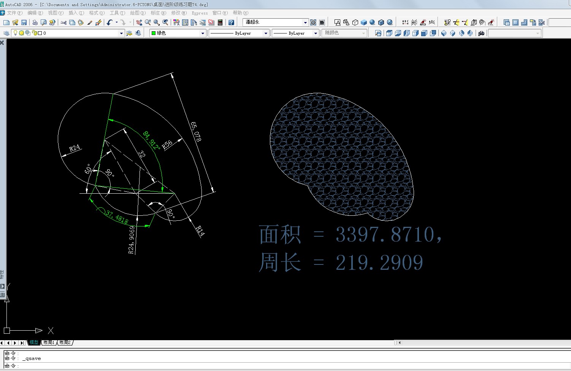The width and height of the screenshot is (571, 371).
Task: Open the 视图(V) menu
Action: (x=56, y=13)
